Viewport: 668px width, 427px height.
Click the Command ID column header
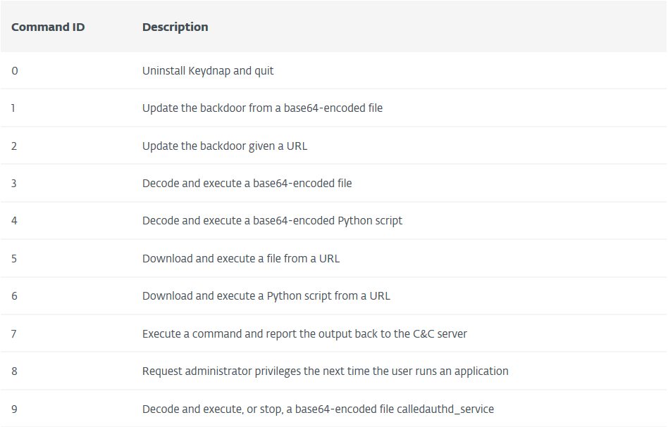coord(48,27)
